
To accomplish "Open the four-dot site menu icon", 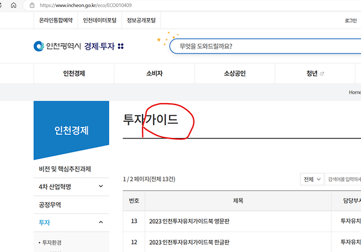I will (121, 46).
